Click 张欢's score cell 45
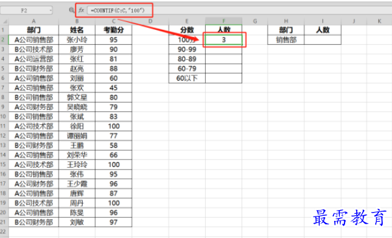Viewport: 392px width, 238px height. click(x=113, y=88)
